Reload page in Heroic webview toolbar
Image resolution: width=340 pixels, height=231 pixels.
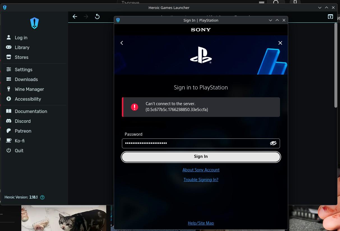point(97,17)
